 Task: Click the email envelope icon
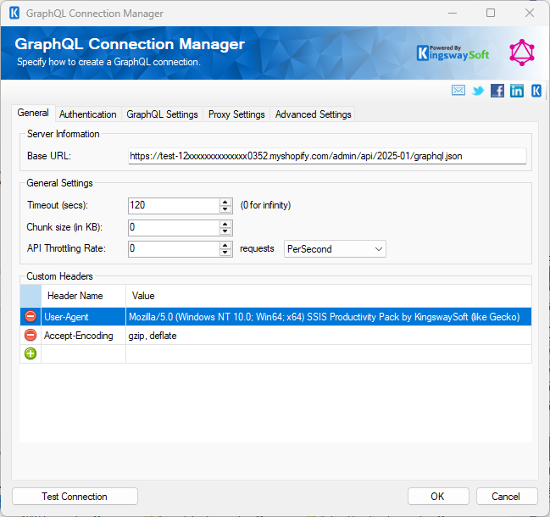coord(458,91)
